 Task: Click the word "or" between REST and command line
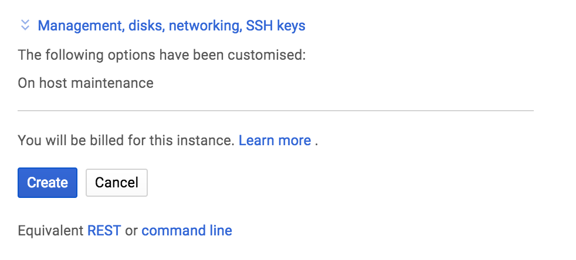click(x=131, y=231)
